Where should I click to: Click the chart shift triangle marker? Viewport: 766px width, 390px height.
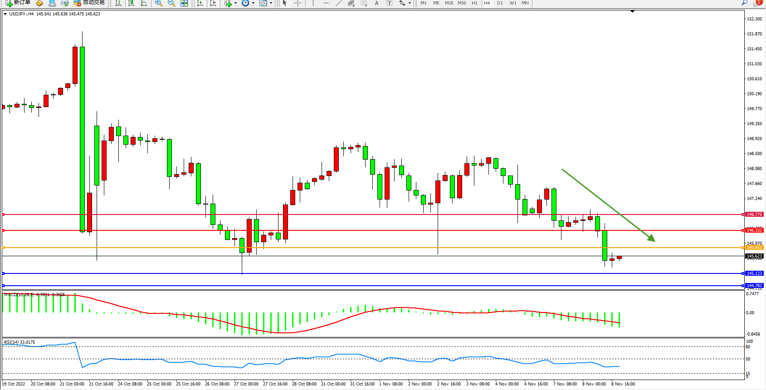click(632, 12)
